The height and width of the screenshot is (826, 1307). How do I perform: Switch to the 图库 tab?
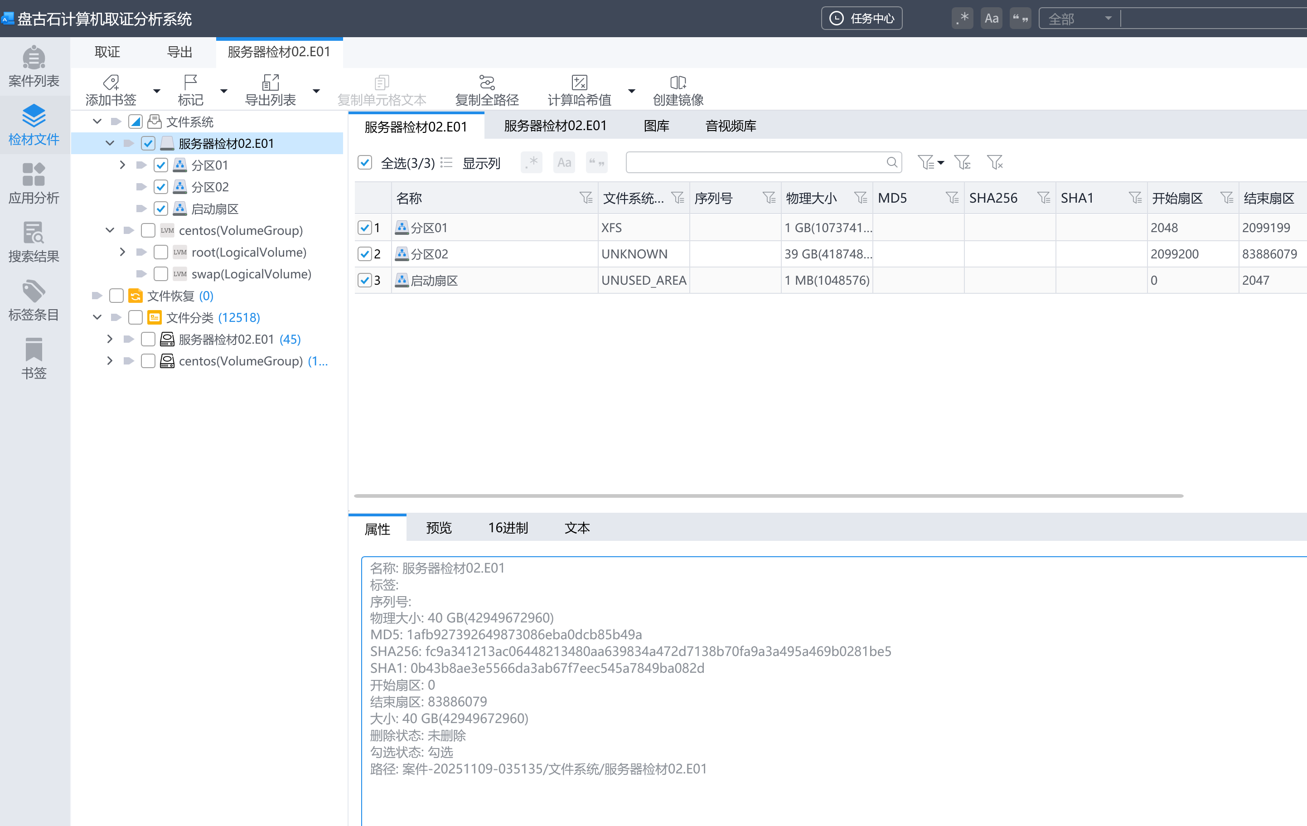click(x=656, y=126)
